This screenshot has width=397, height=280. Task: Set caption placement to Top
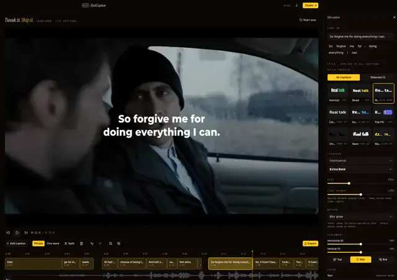tap(337, 260)
